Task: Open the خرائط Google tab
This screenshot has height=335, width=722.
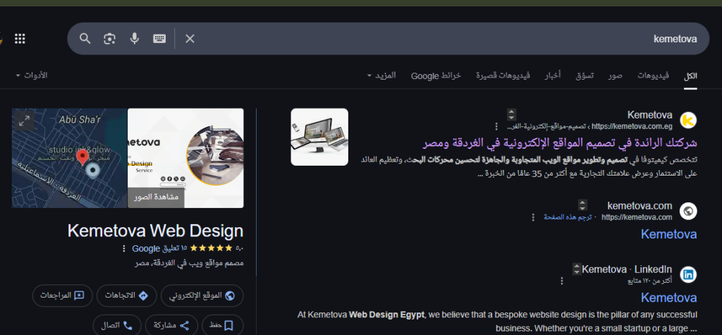Action: pos(436,75)
